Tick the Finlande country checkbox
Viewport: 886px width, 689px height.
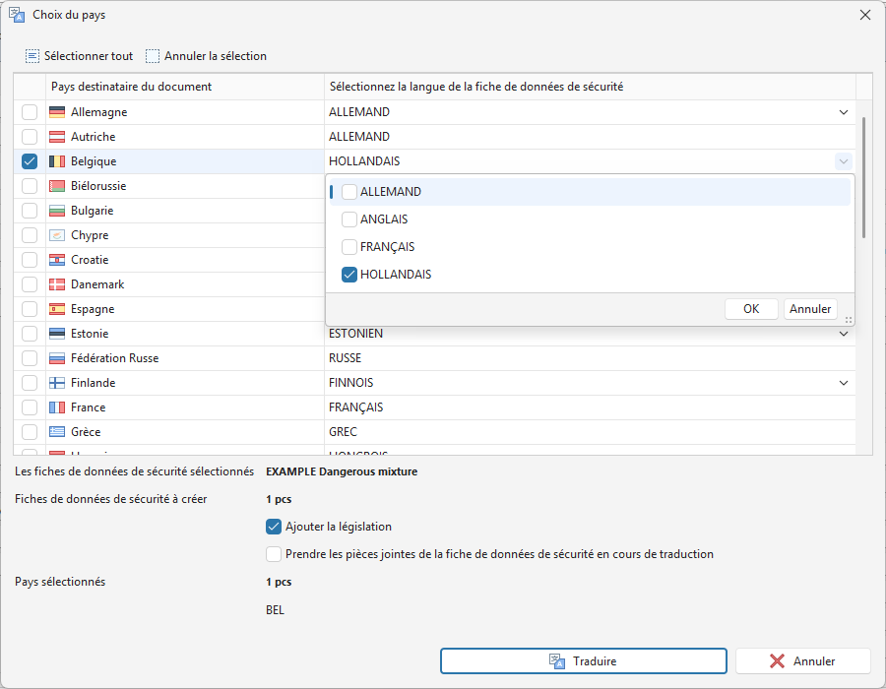30,383
